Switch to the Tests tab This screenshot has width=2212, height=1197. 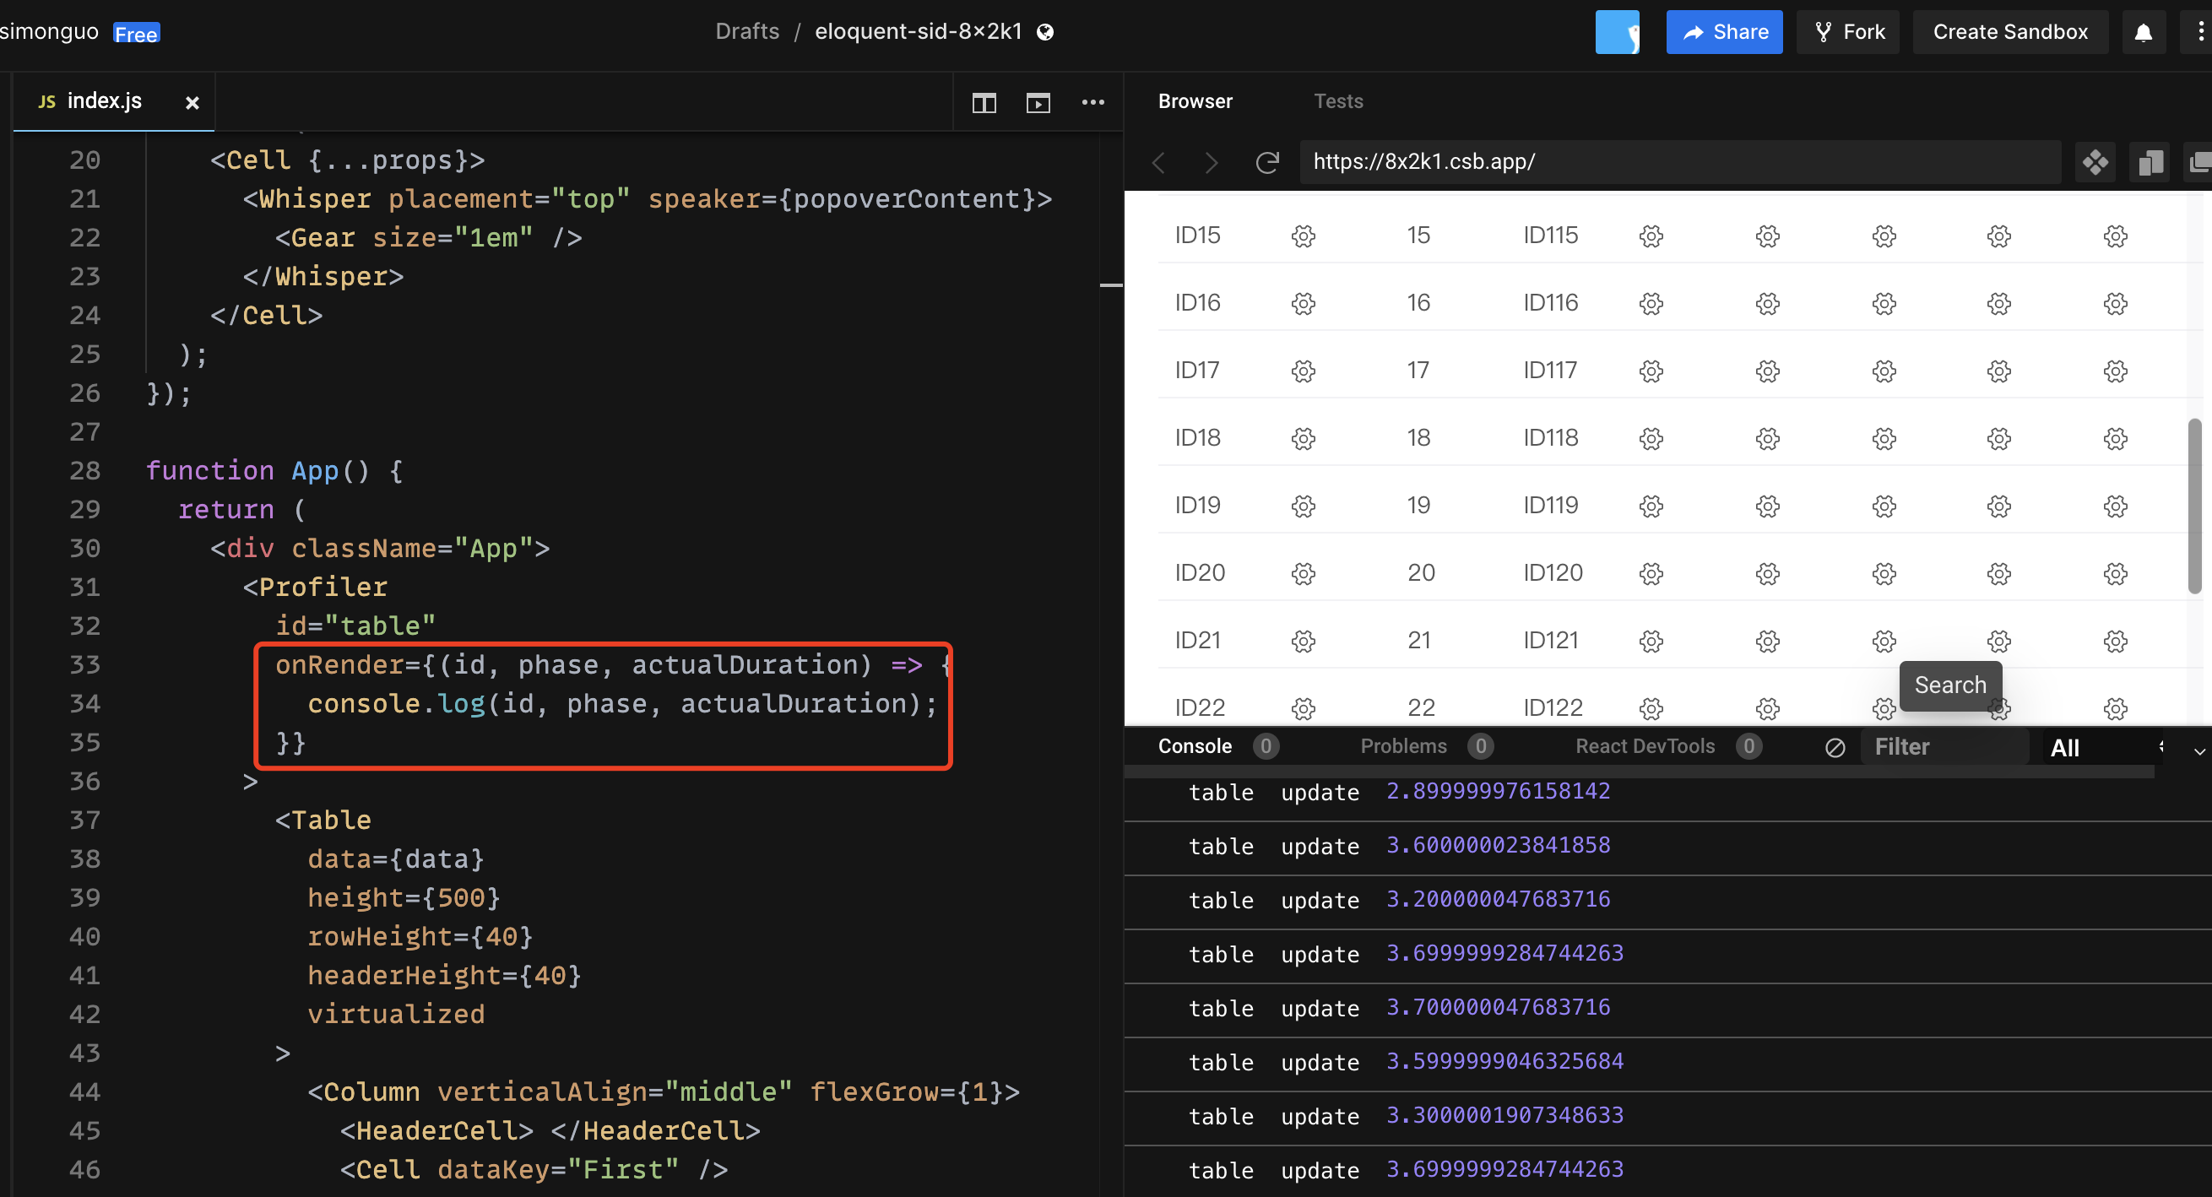(1338, 101)
